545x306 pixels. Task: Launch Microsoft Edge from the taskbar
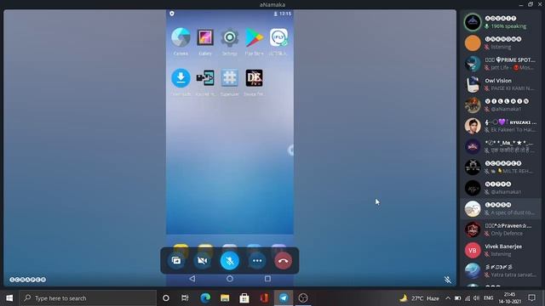click(x=205, y=298)
